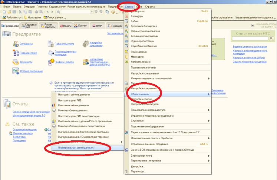Open the dropdown arrow after Поиск данных
Image resolution: width=277 pixels, height=180 pixels.
pos(65,19)
